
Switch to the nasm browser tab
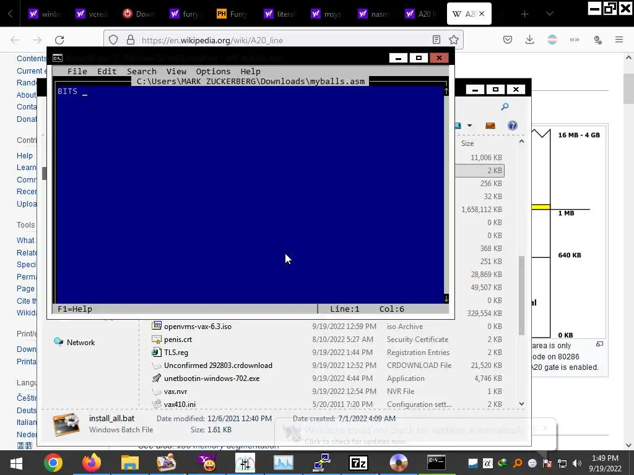[375, 14]
